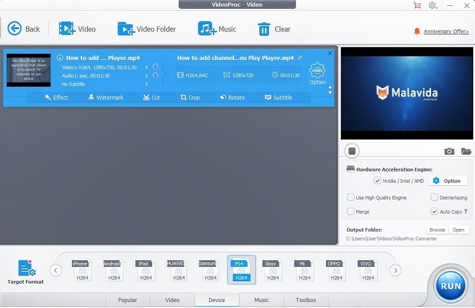475x308 pixels.
Task: Open the Auto Copy help question mark
Action: (x=465, y=211)
